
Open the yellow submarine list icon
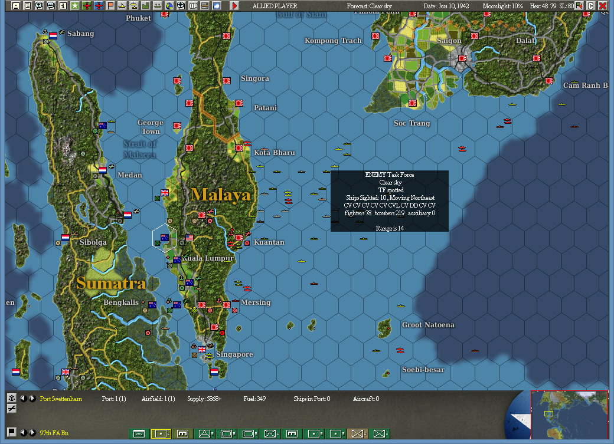click(x=134, y=6)
